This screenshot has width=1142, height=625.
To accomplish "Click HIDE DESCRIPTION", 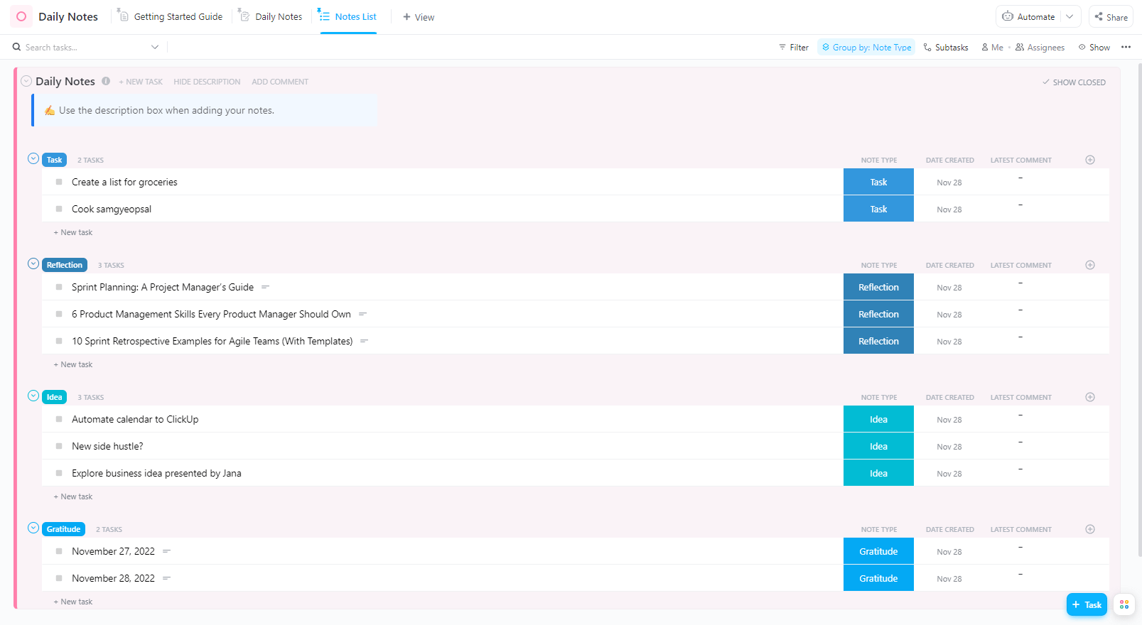I will coord(207,82).
